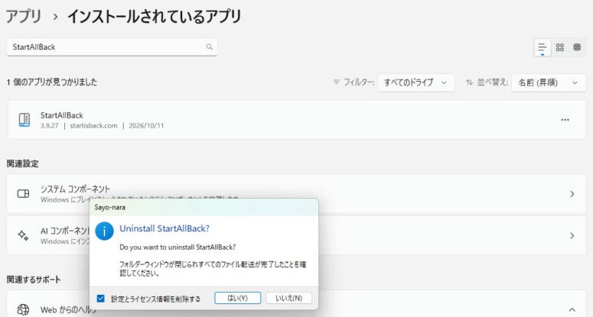Screen dimensions: 593x317
Task: Click the AI コンポーネント sparkle icon
Action: coord(23,235)
